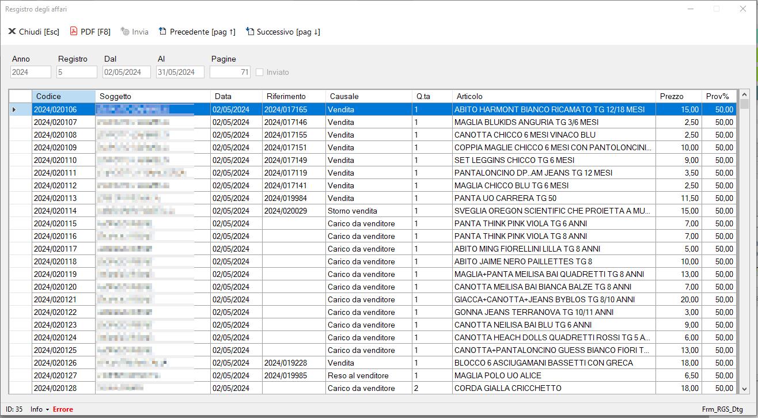Open the Info dropdown in status bar
The height and width of the screenshot is (418, 758).
pos(40,409)
